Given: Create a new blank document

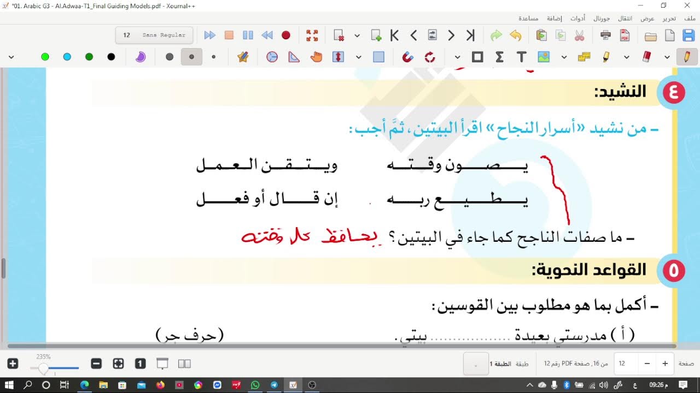Looking at the screenshot, I should [669, 35].
